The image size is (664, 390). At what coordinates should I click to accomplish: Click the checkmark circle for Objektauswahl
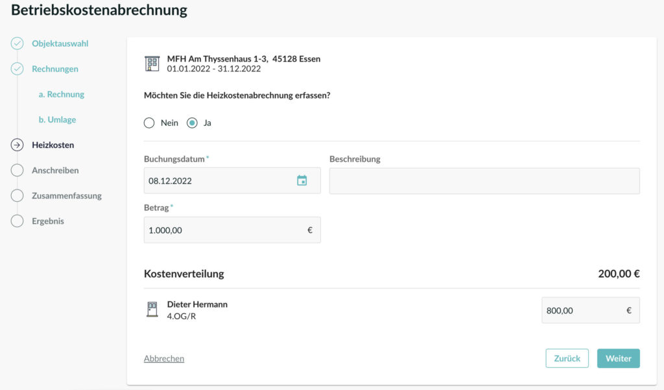(18, 43)
